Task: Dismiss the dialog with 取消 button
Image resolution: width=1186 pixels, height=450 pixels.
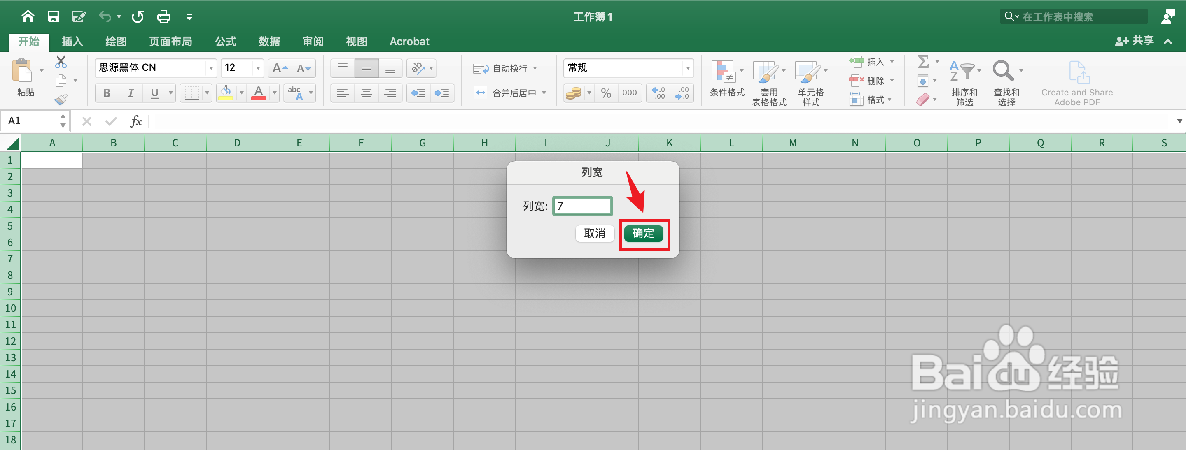Action: tap(594, 234)
